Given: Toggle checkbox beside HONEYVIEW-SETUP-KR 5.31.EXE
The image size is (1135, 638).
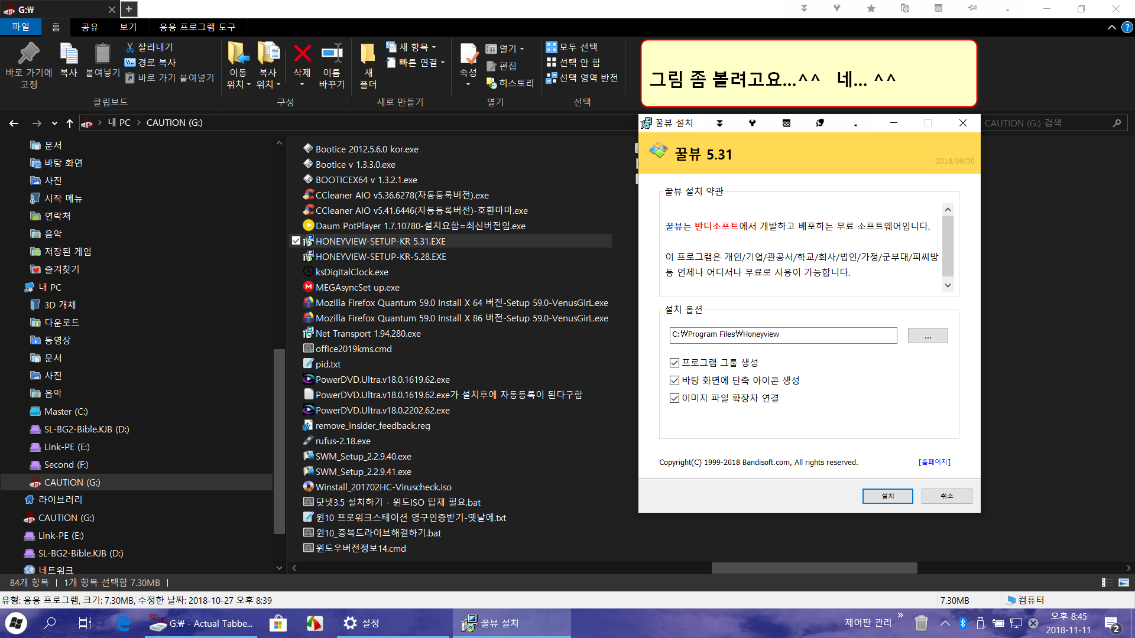Looking at the screenshot, I should [296, 240].
